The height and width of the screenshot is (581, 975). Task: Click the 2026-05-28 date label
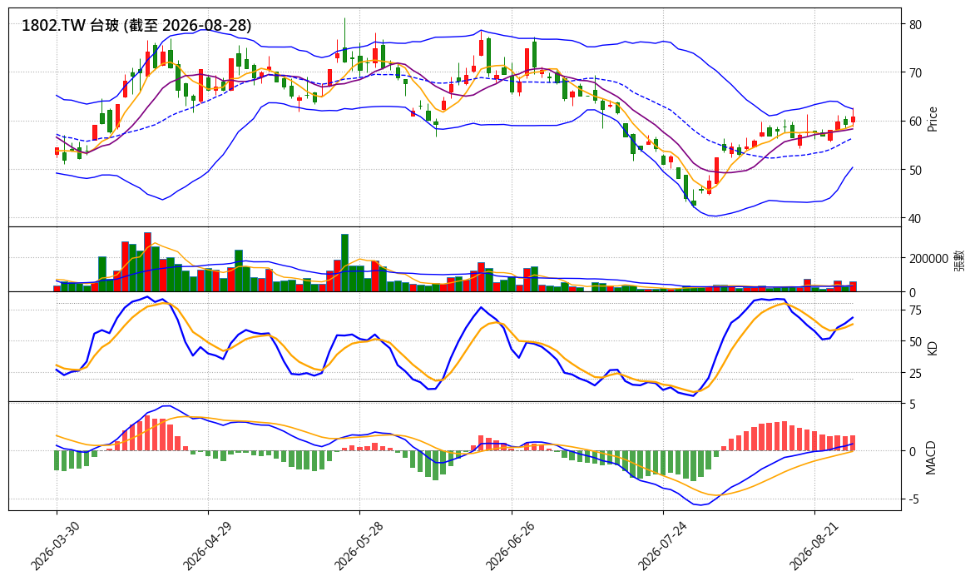tap(359, 546)
